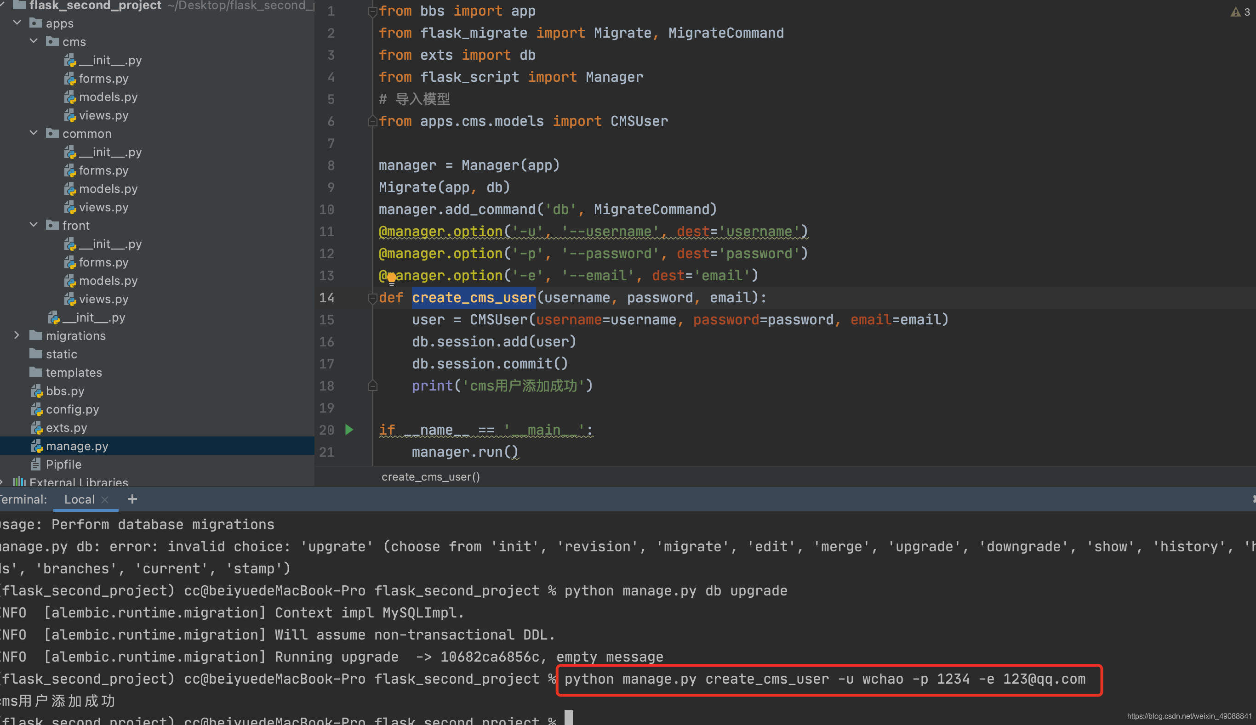Click MigrateCommand on line 2
The height and width of the screenshot is (725, 1256).
[x=726, y=33]
